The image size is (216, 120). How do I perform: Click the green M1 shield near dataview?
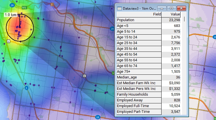113,73
